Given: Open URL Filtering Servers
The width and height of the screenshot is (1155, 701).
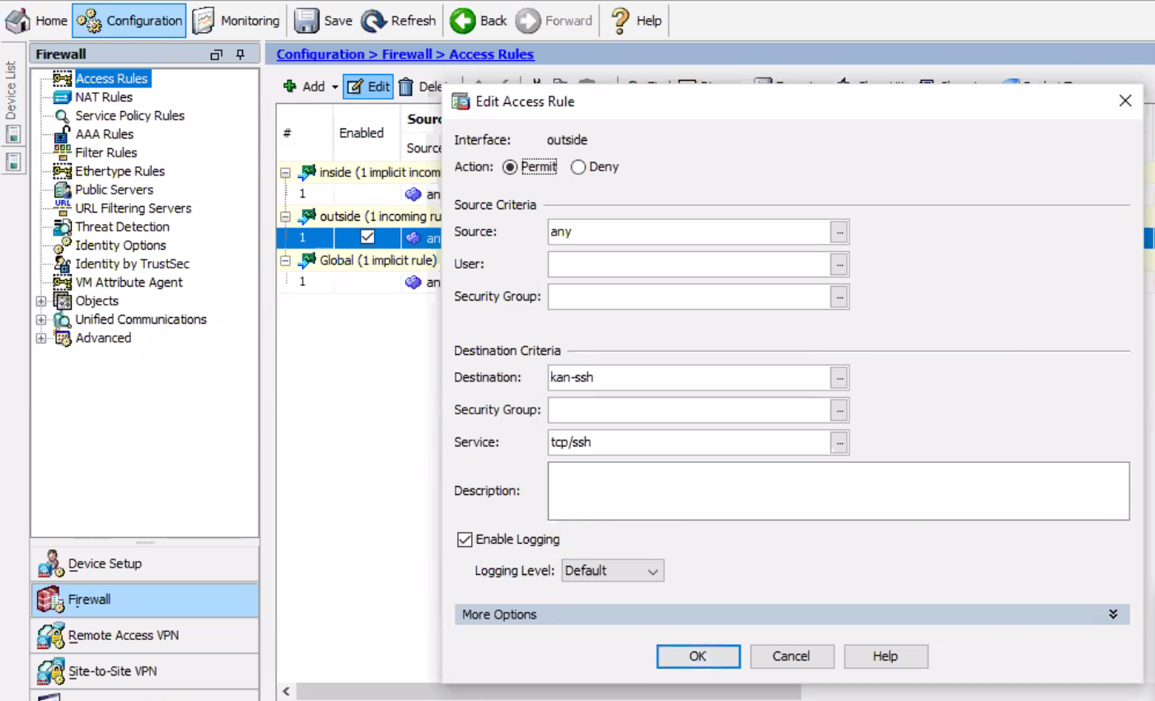Looking at the screenshot, I should 133,208.
